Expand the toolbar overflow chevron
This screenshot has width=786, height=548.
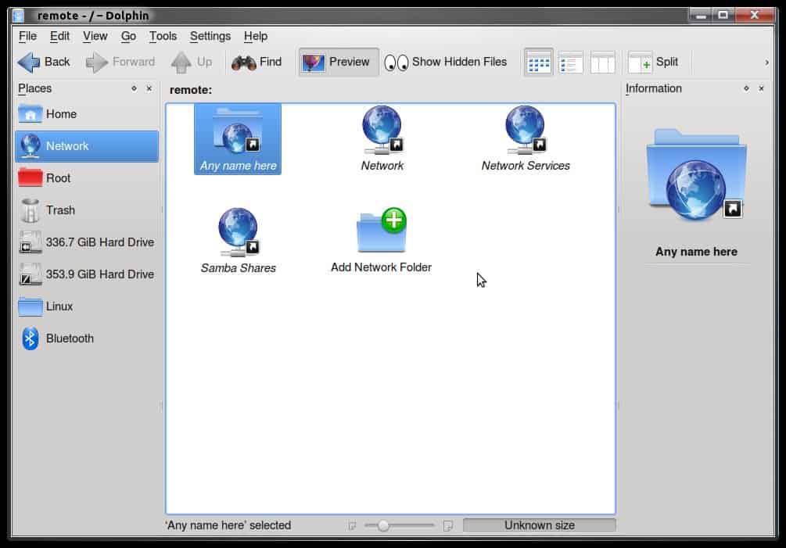(x=766, y=63)
